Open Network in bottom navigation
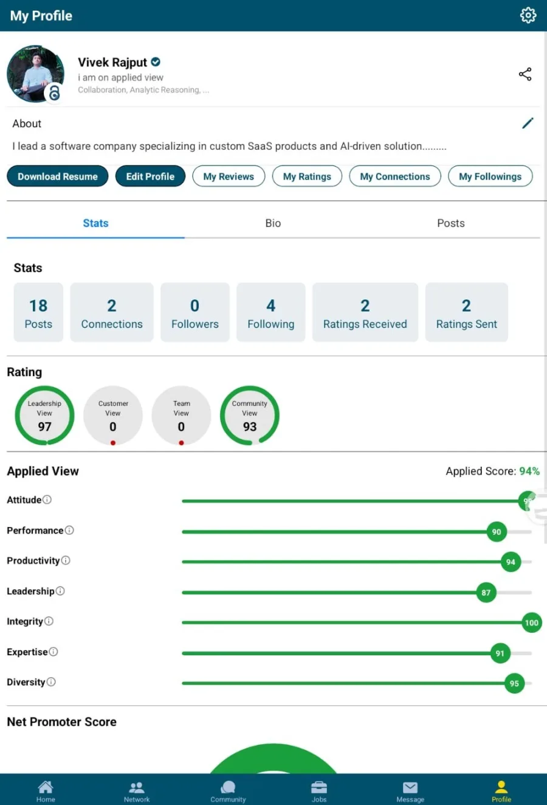This screenshot has width=547, height=805. pyautogui.click(x=137, y=791)
